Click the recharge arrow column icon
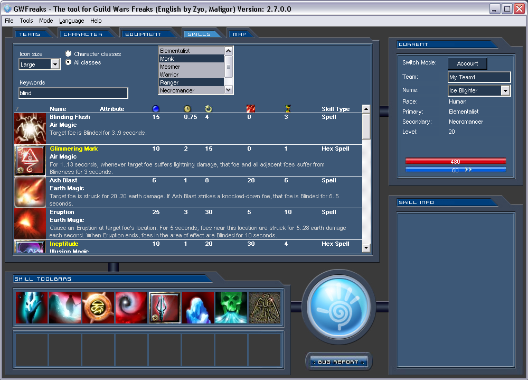 coord(209,108)
